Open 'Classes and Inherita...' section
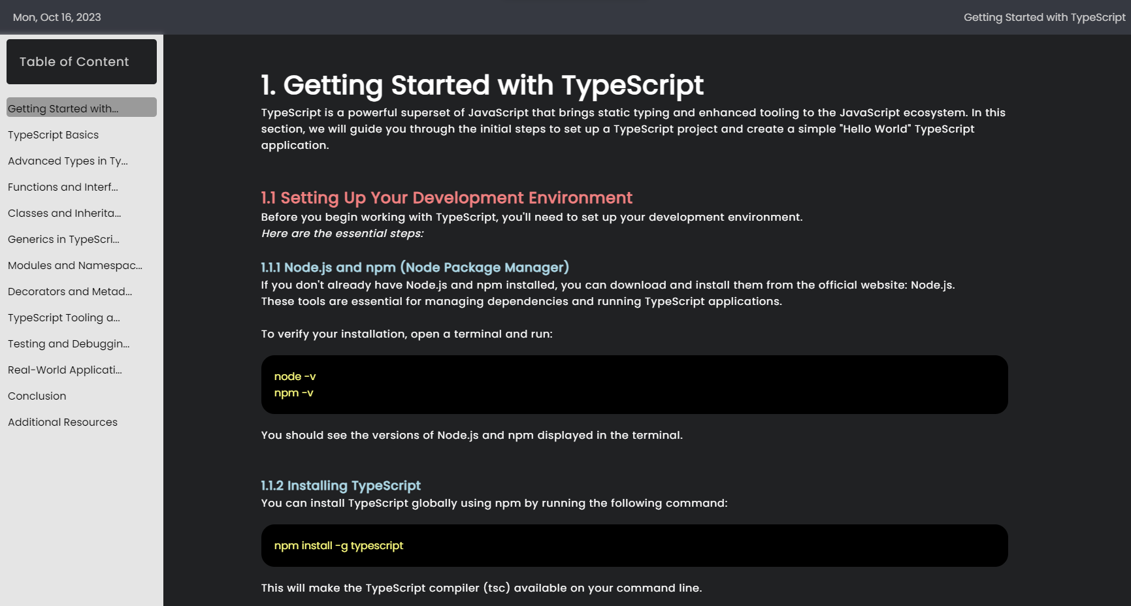1131x606 pixels. click(x=65, y=213)
